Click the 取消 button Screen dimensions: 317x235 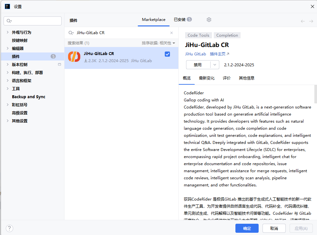click(x=274, y=228)
